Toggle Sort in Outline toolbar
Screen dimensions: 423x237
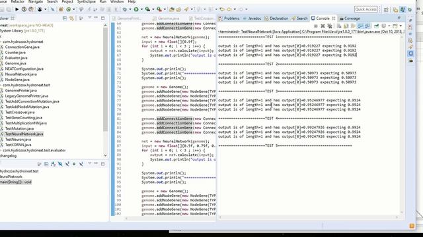coord(53,164)
